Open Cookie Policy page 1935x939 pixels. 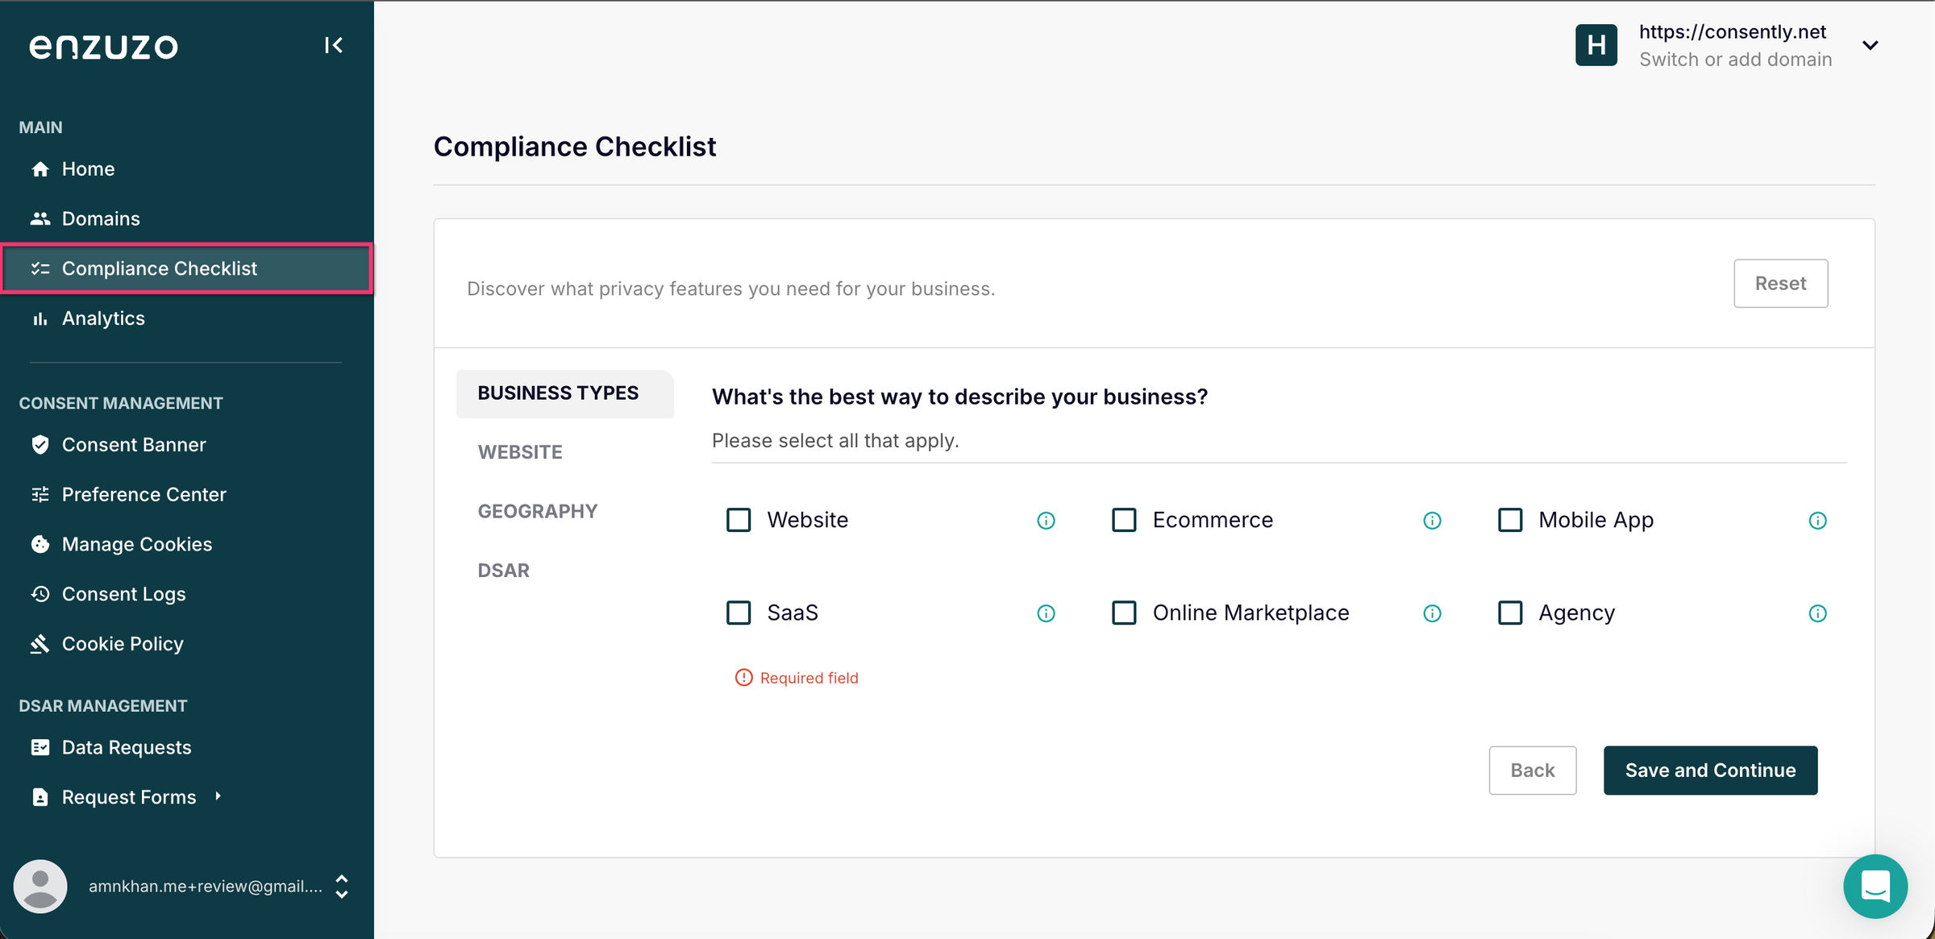click(x=187, y=644)
